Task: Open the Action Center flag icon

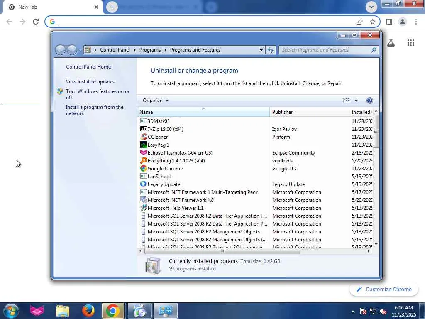Action: (363, 312)
